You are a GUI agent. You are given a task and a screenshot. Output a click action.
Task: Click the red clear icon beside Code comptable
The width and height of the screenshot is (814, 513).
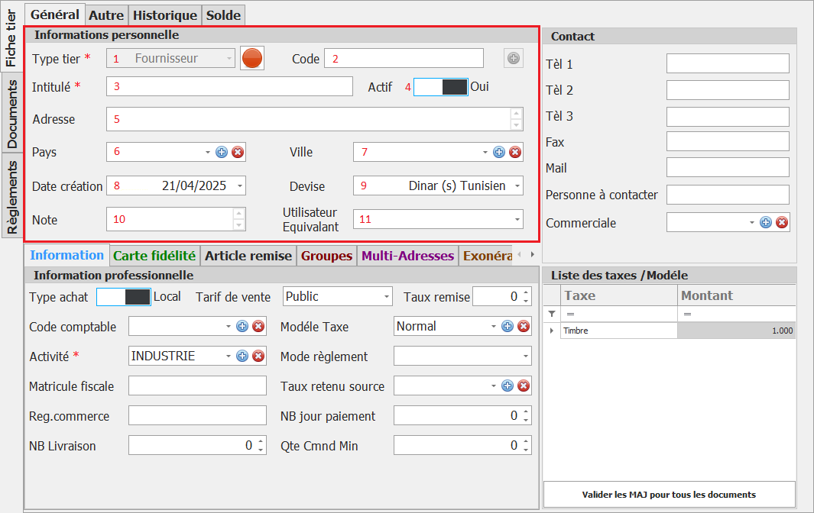click(258, 327)
